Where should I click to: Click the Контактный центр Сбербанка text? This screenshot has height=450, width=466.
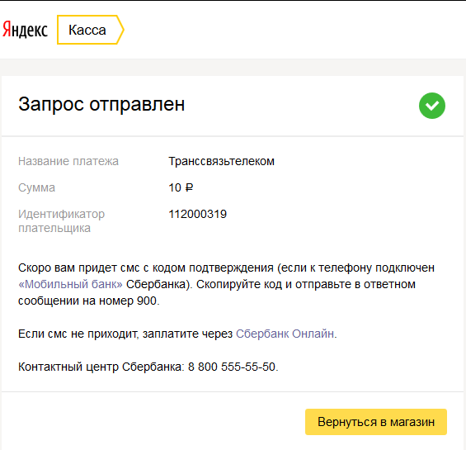click(x=101, y=367)
